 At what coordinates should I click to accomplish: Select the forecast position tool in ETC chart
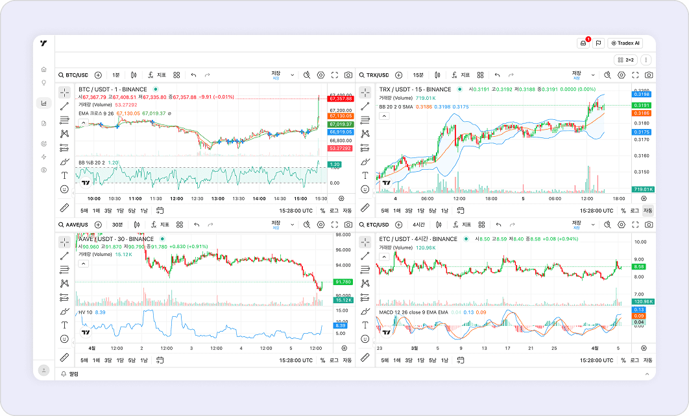pos(365,297)
